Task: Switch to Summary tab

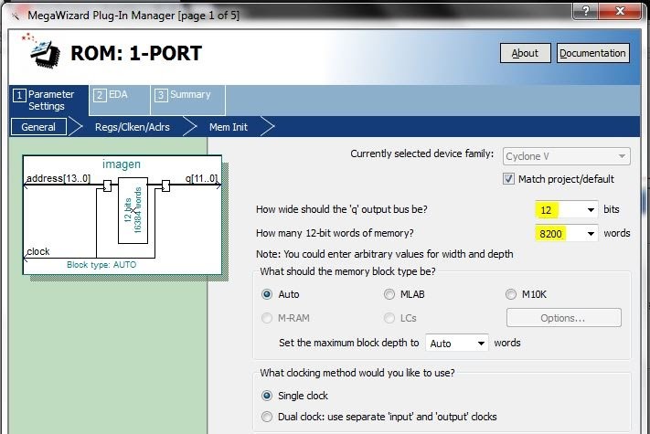Action: pos(187,100)
